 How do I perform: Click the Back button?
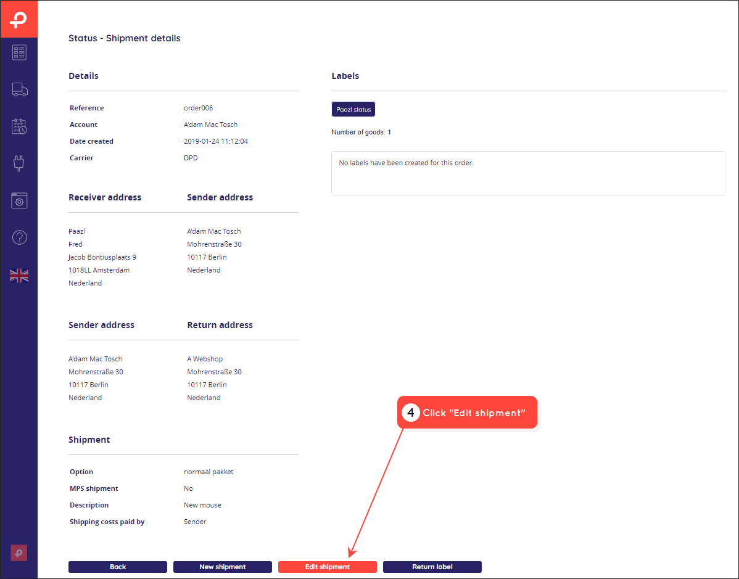[118, 567]
